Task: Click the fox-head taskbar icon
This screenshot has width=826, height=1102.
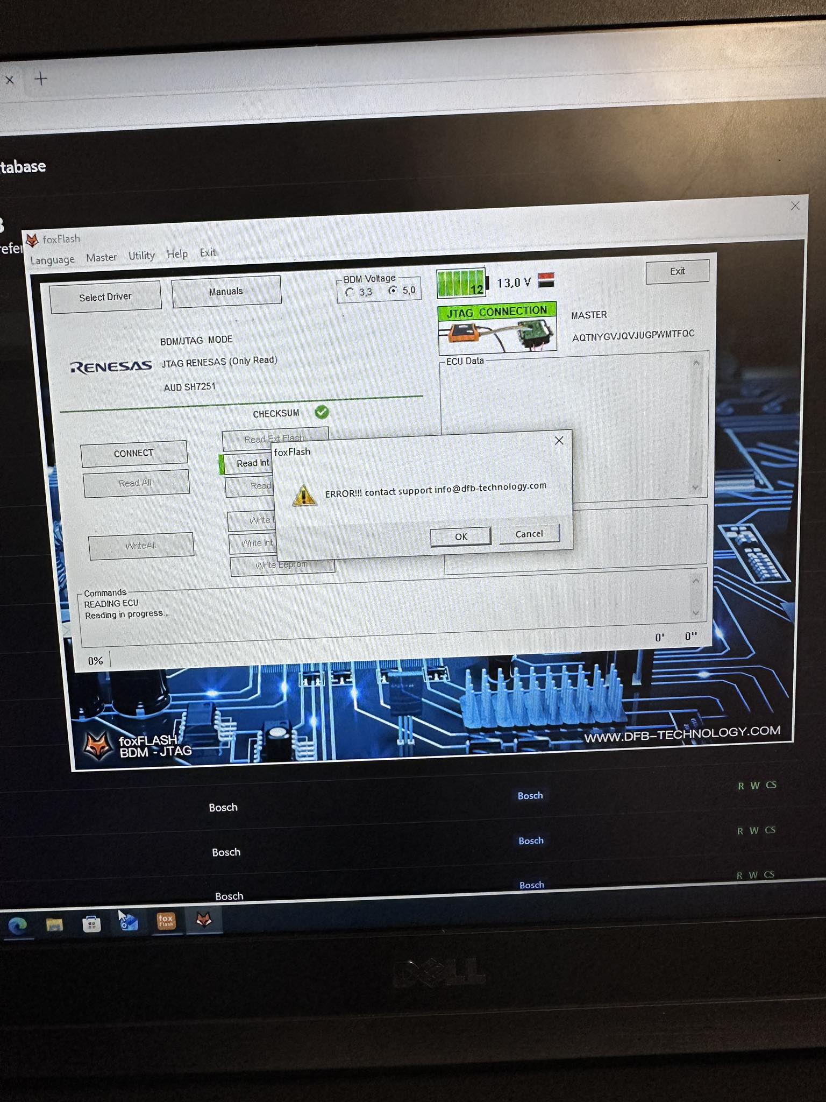Action: 203,920
